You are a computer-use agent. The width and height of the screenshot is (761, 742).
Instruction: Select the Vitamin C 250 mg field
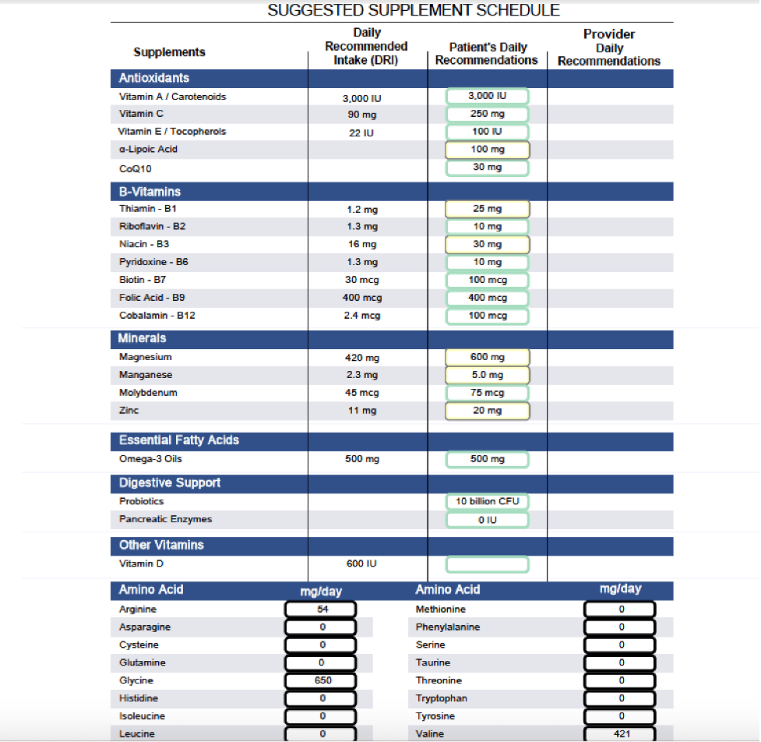coord(487,114)
